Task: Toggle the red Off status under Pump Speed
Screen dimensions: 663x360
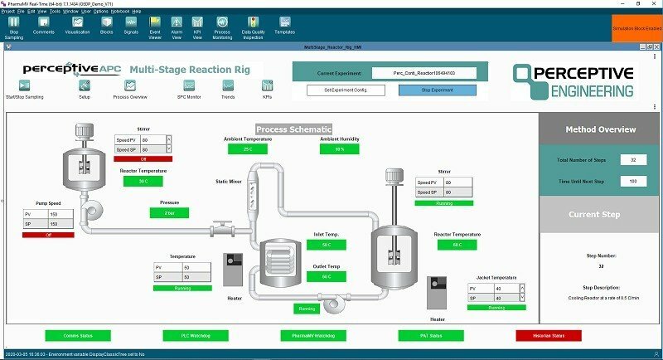Action: tap(48, 235)
